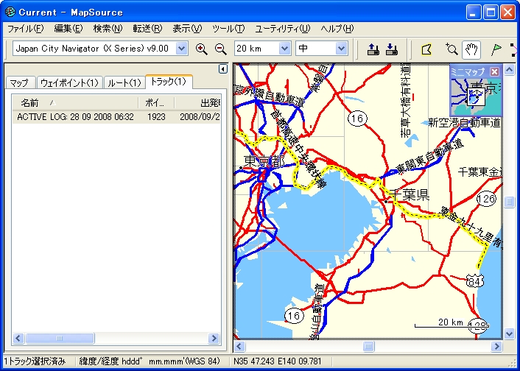Switch to the ルート(1) tab
Viewport: 520px width, 371px height.
coord(124,82)
